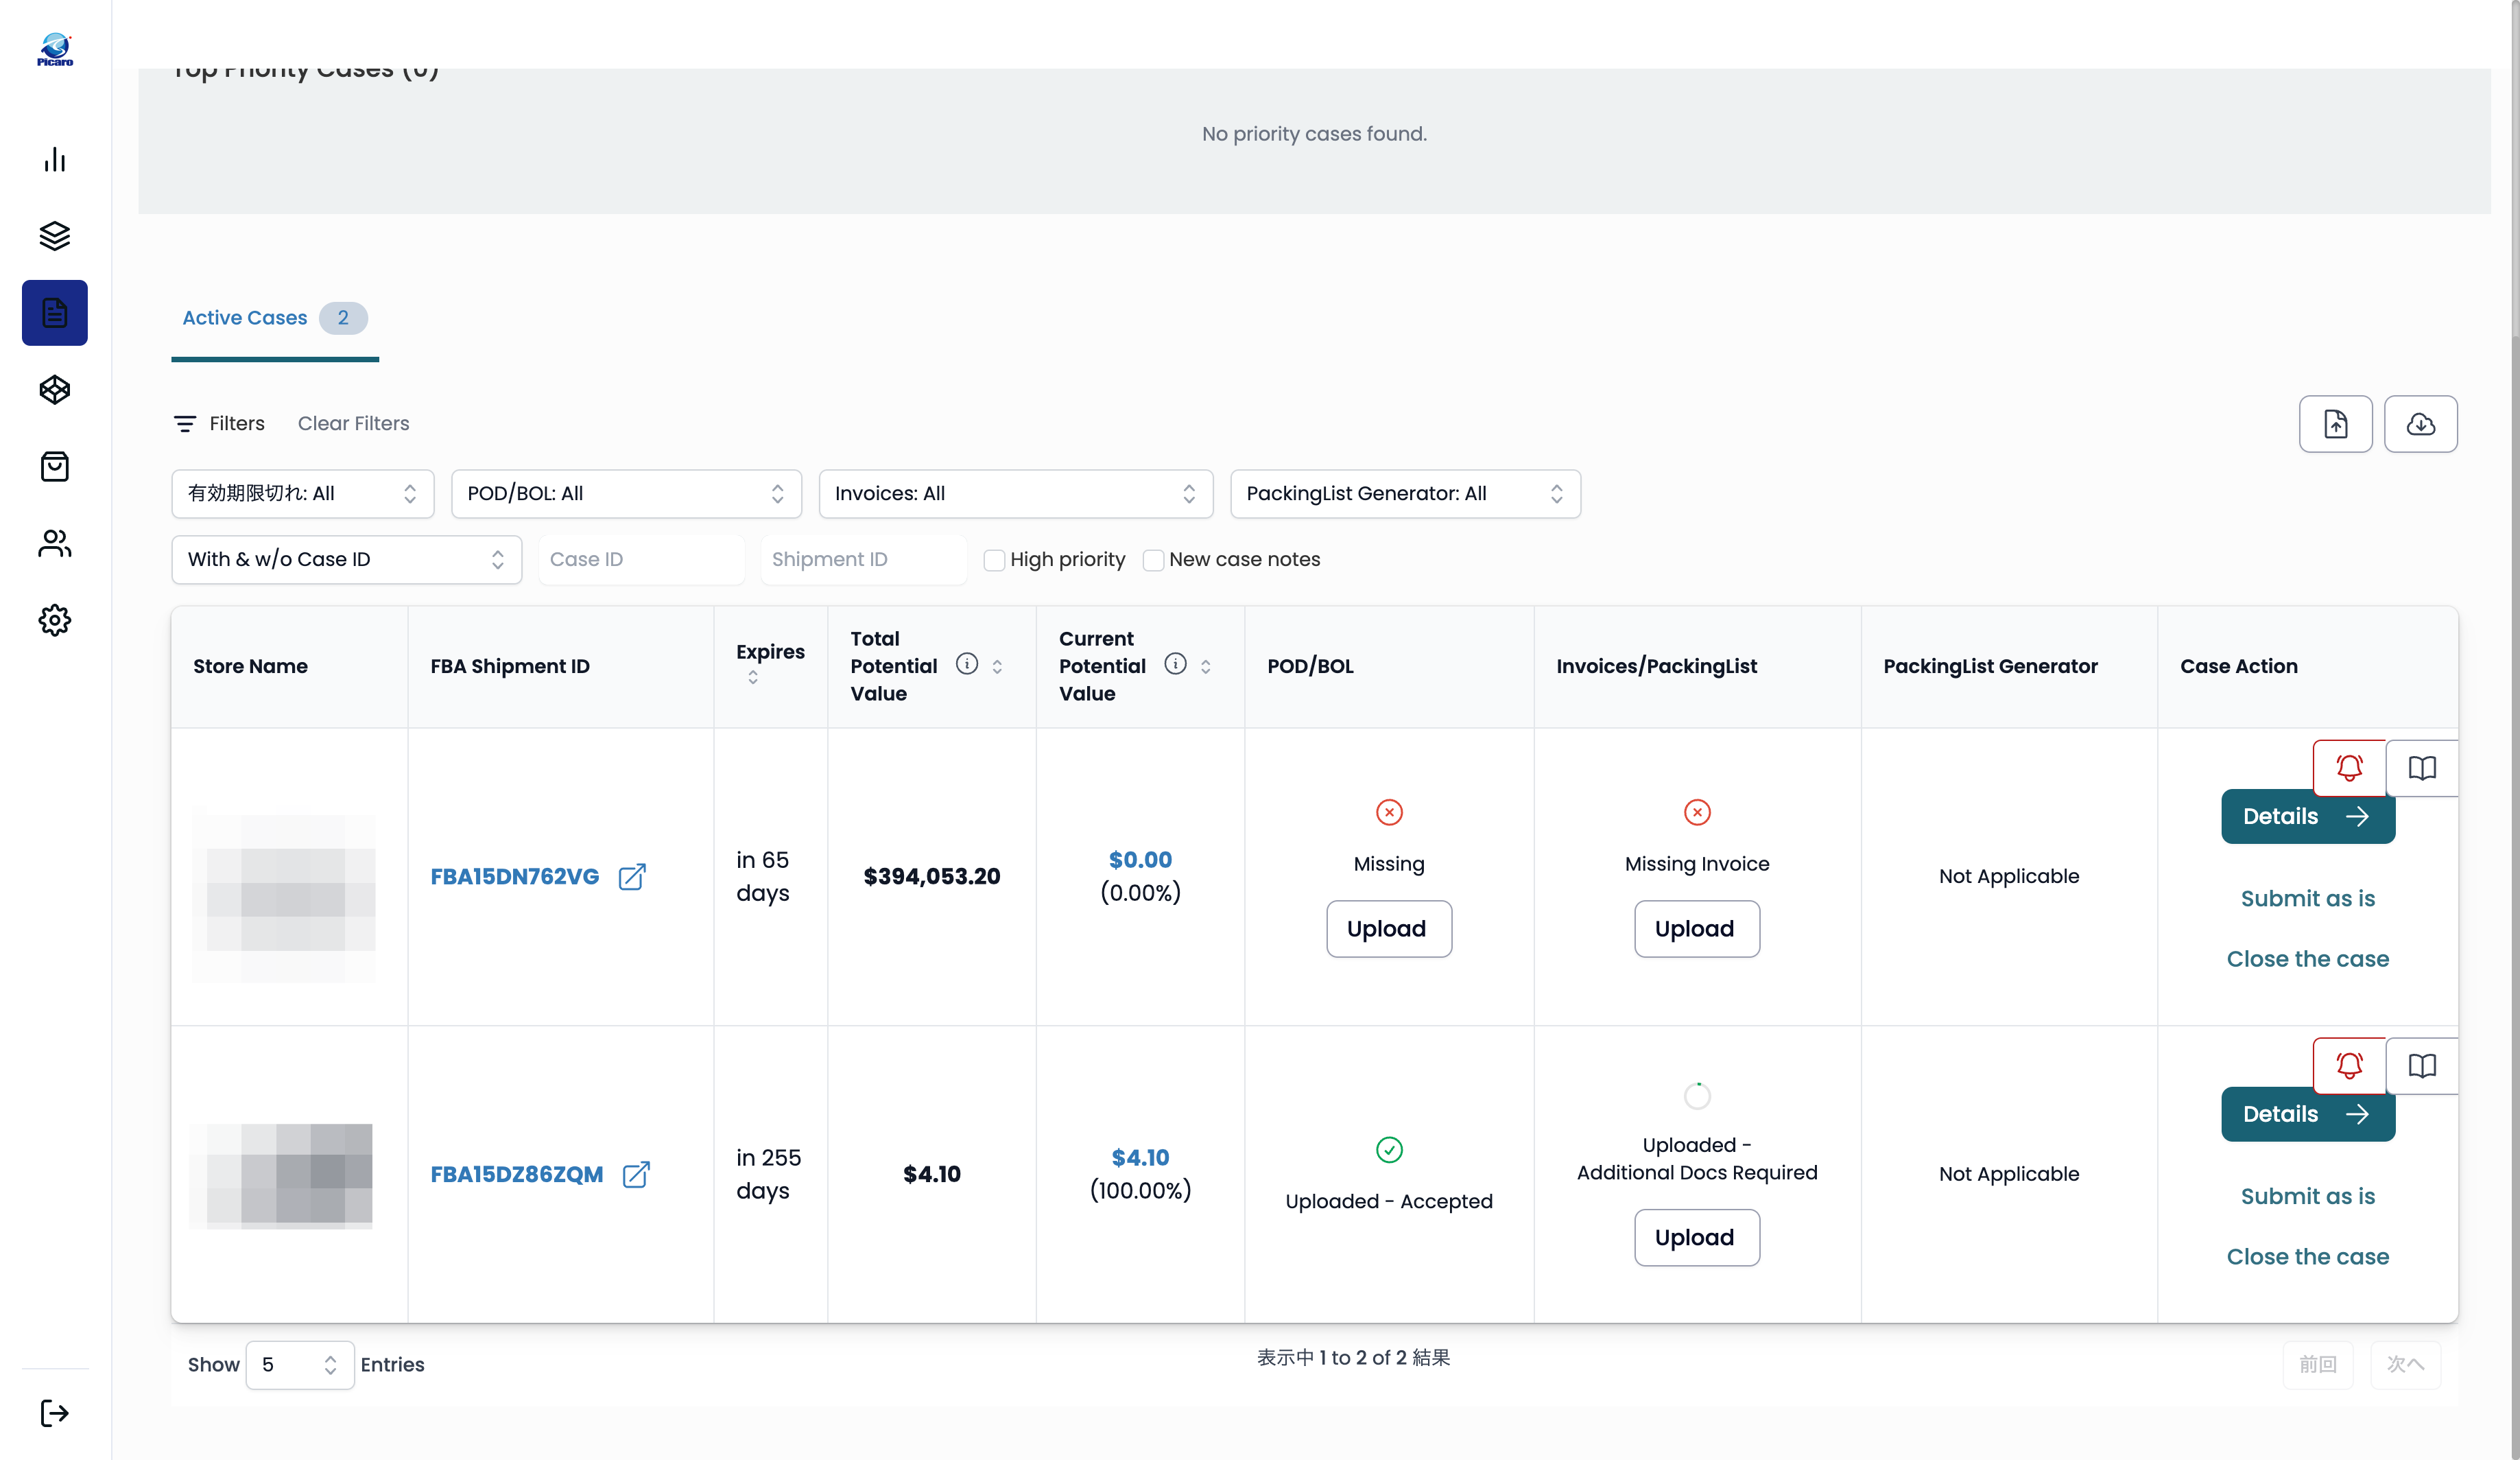Click the book notes icon for FBA15DZ86ZQM

(2422, 1066)
